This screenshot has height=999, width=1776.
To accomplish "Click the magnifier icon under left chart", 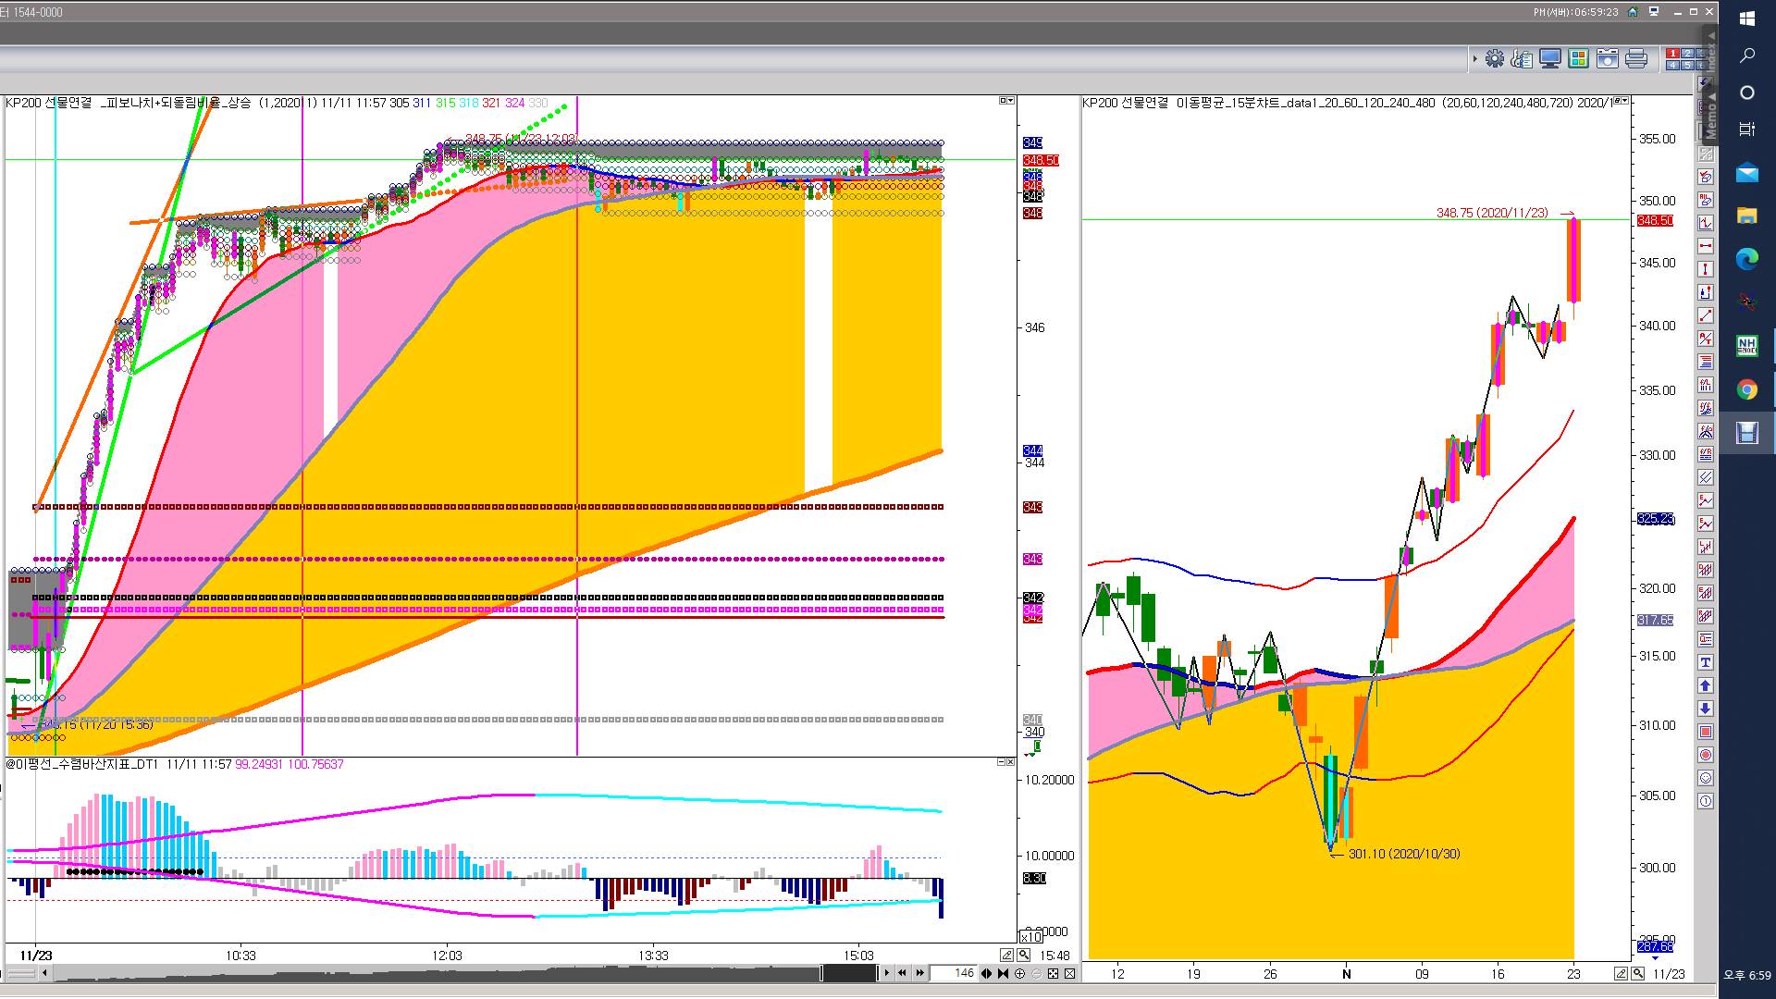I will (x=1024, y=955).
